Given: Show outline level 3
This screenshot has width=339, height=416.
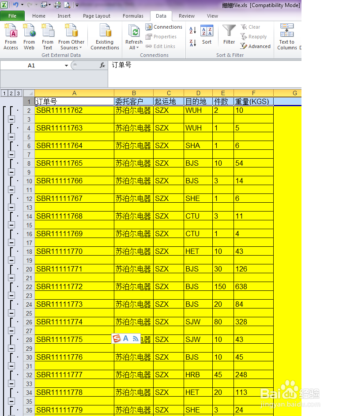Looking at the screenshot, I should [18, 93].
